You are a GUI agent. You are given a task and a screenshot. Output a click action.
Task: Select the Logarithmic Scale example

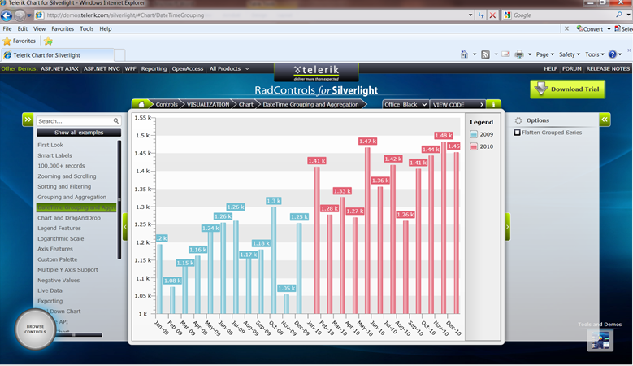point(61,239)
